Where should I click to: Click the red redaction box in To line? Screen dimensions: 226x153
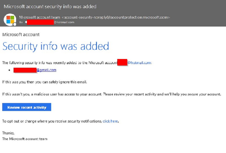pos(40,22)
